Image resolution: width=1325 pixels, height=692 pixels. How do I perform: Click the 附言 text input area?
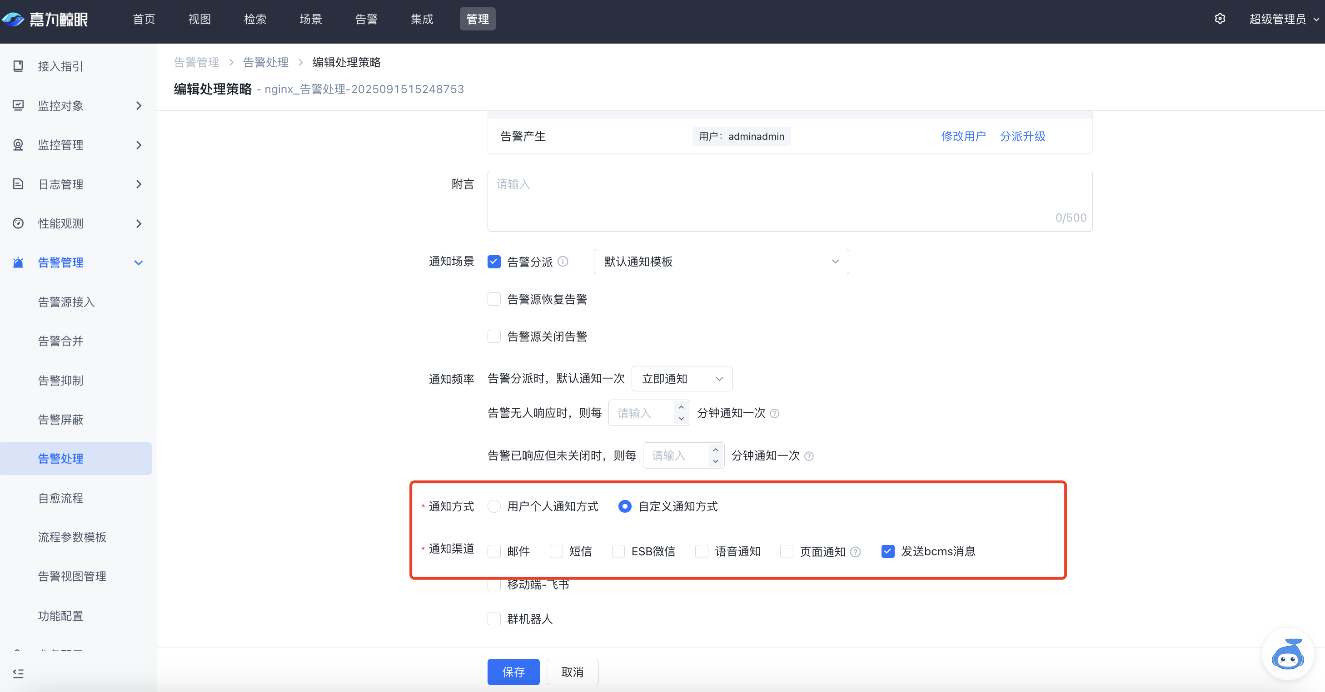[x=790, y=201]
